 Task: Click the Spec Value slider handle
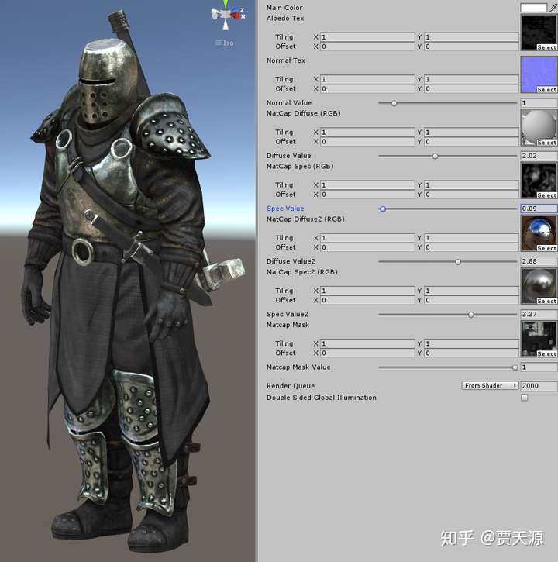point(383,209)
